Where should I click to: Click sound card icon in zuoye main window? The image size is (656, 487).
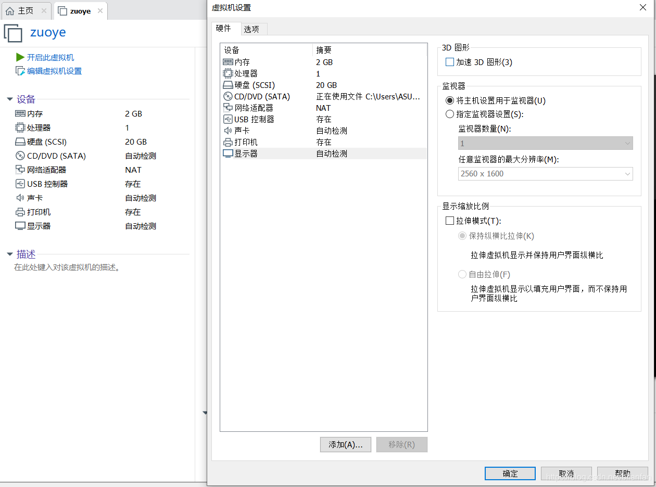[x=20, y=198]
